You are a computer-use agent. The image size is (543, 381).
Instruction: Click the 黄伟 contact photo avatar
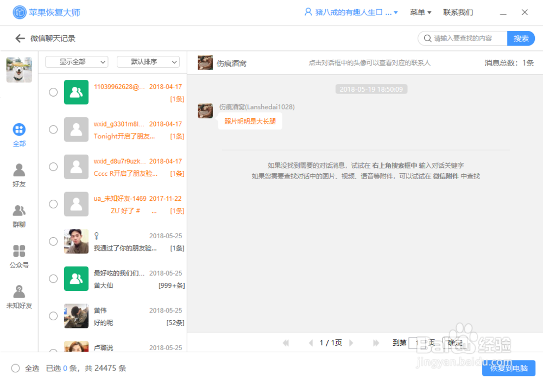click(76, 316)
